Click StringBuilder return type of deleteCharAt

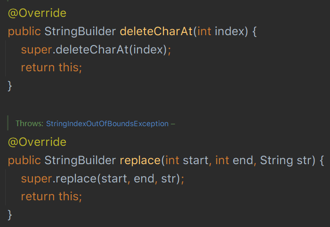coord(80,31)
